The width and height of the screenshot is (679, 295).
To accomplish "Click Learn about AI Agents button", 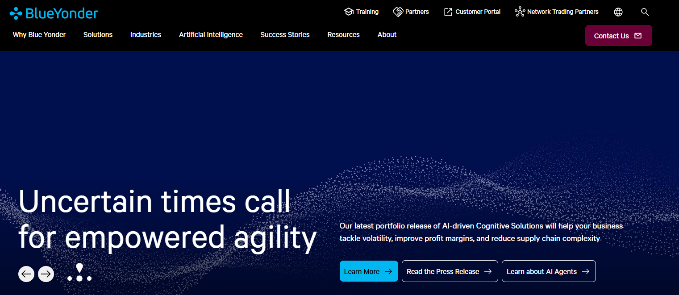I will coord(549,271).
